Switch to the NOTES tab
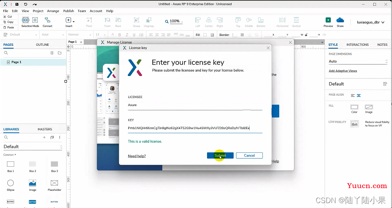The image size is (392, 208). (382, 45)
